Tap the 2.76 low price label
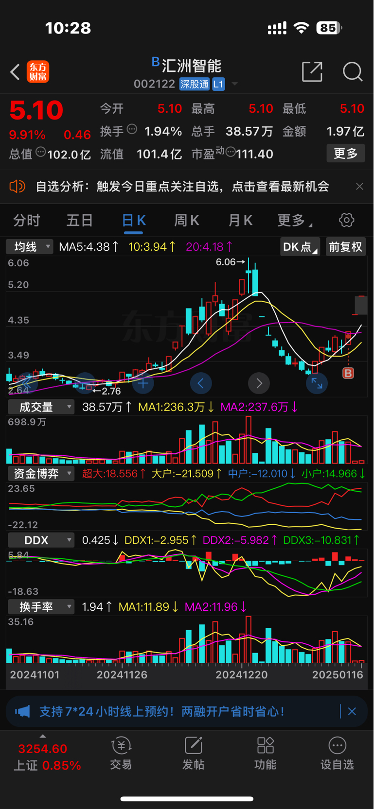This screenshot has width=374, height=809. click(107, 391)
